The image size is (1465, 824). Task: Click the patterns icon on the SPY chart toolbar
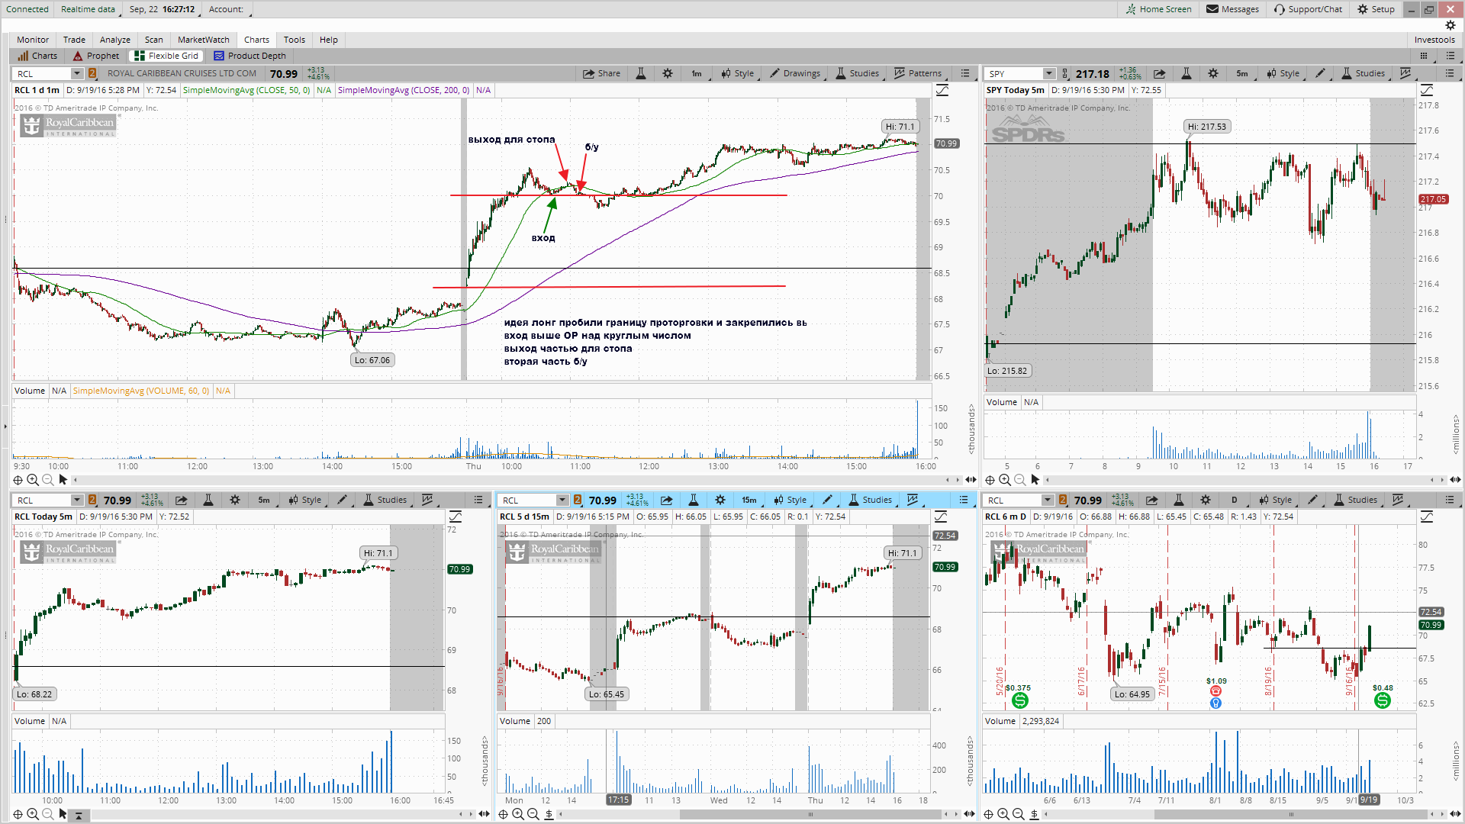(x=1405, y=74)
